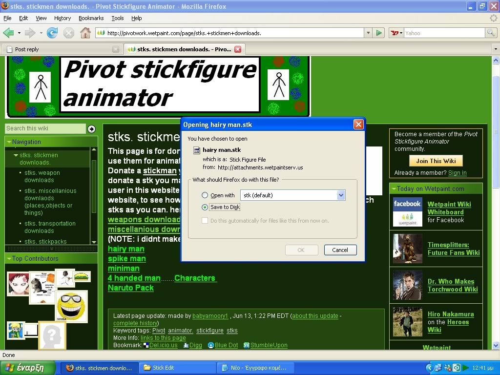Select the Open with radio button
This screenshot has height=375, width=500.
205,195
